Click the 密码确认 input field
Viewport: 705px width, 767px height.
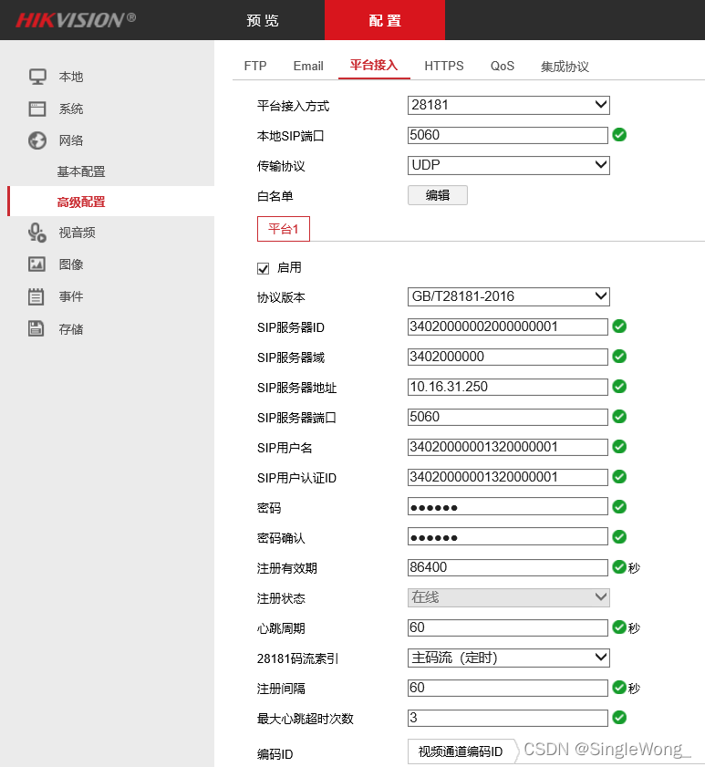[x=507, y=537]
